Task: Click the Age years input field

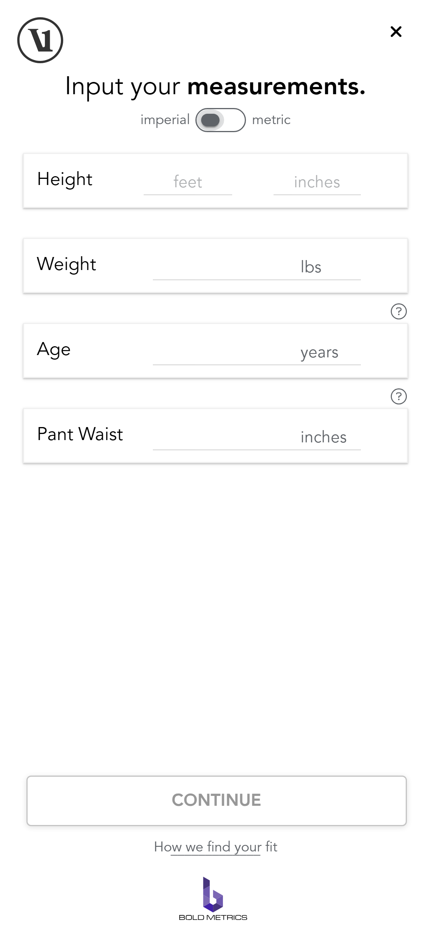Action: [x=257, y=352]
